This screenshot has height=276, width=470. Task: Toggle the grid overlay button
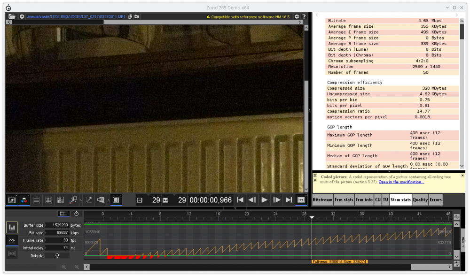click(48, 200)
